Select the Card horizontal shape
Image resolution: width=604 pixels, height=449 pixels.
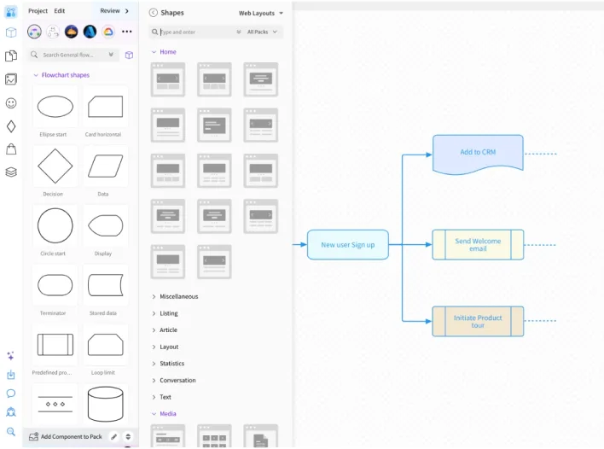[105, 107]
